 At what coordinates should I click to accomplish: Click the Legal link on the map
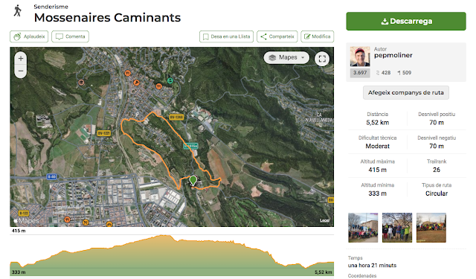(x=324, y=220)
